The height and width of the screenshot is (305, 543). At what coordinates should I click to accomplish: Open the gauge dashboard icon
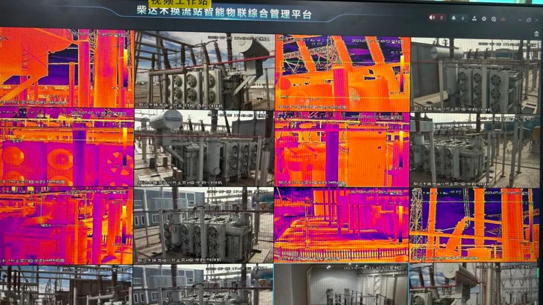[x=503, y=19]
